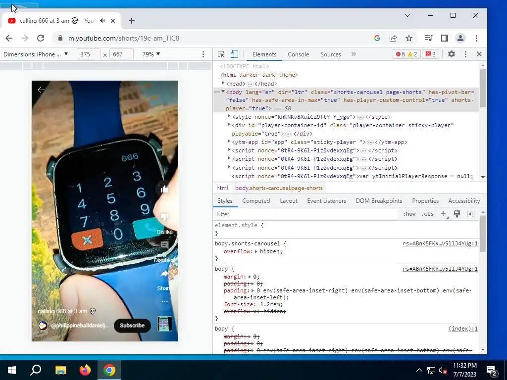The width and height of the screenshot is (507, 380).
Task: Open the Computed styles tab
Action: click(x=256, y=201)
